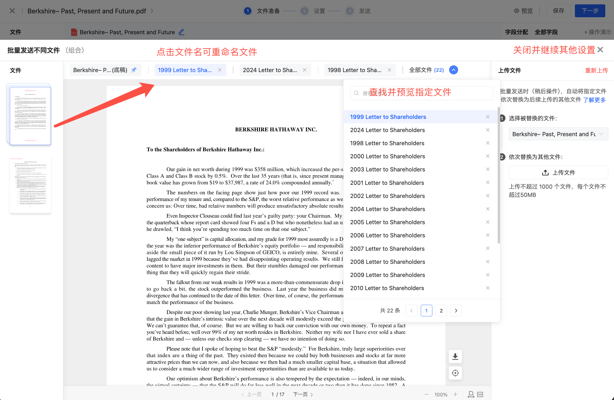614x400 pixels.
Task: Open the replaced-file selection dropdown
Action: pyautogui.click(x=558, y=134)
